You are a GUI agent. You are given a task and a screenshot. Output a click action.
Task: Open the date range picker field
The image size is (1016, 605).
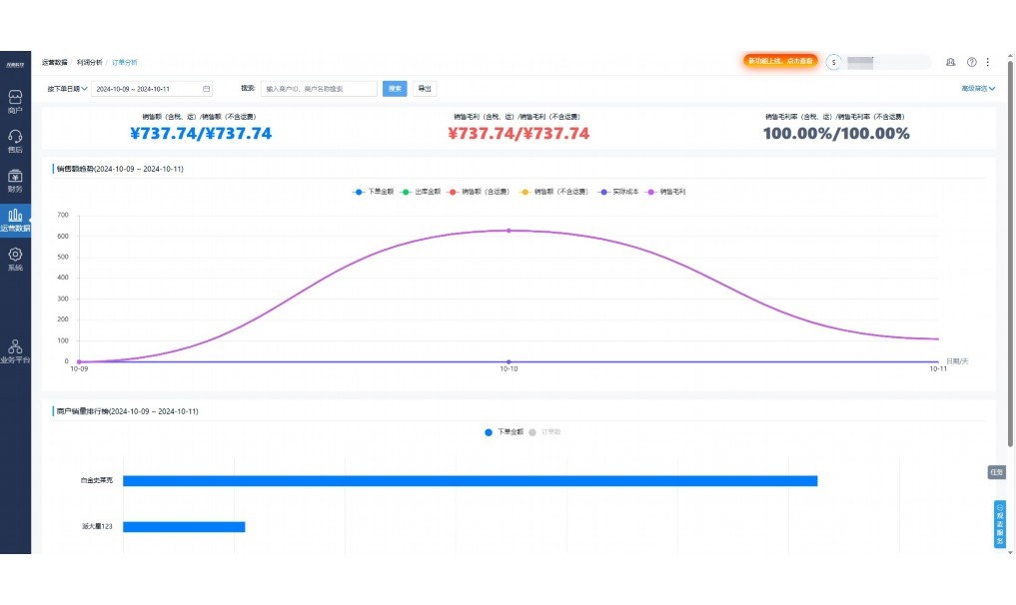pos(152,89)
